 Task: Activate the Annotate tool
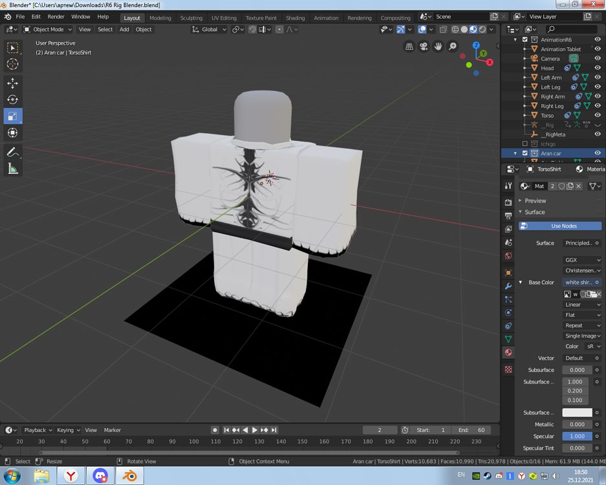click(12, 153)
